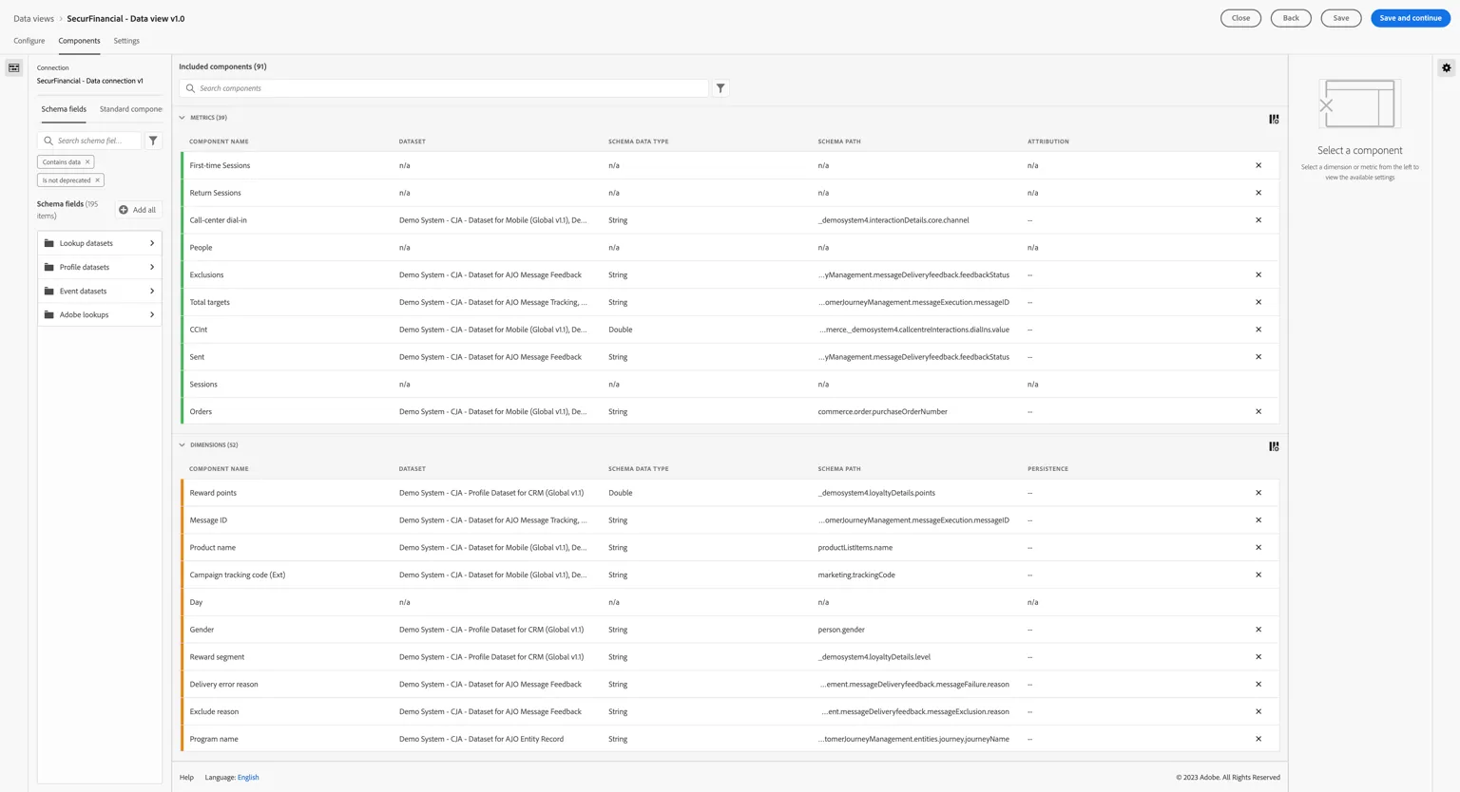Select the Message ID dimension row

[x=729, y=520]
